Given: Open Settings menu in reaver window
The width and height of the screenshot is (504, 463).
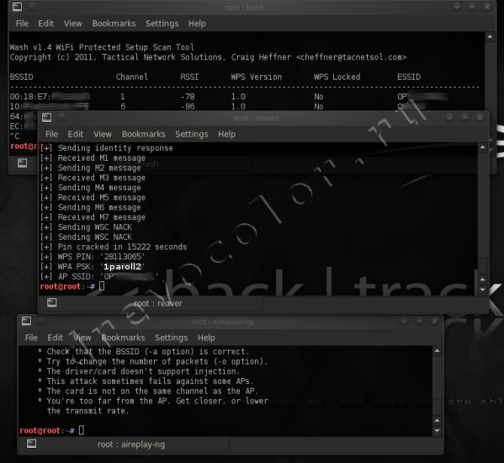Looking at the screenshot, I should (192, 134).
